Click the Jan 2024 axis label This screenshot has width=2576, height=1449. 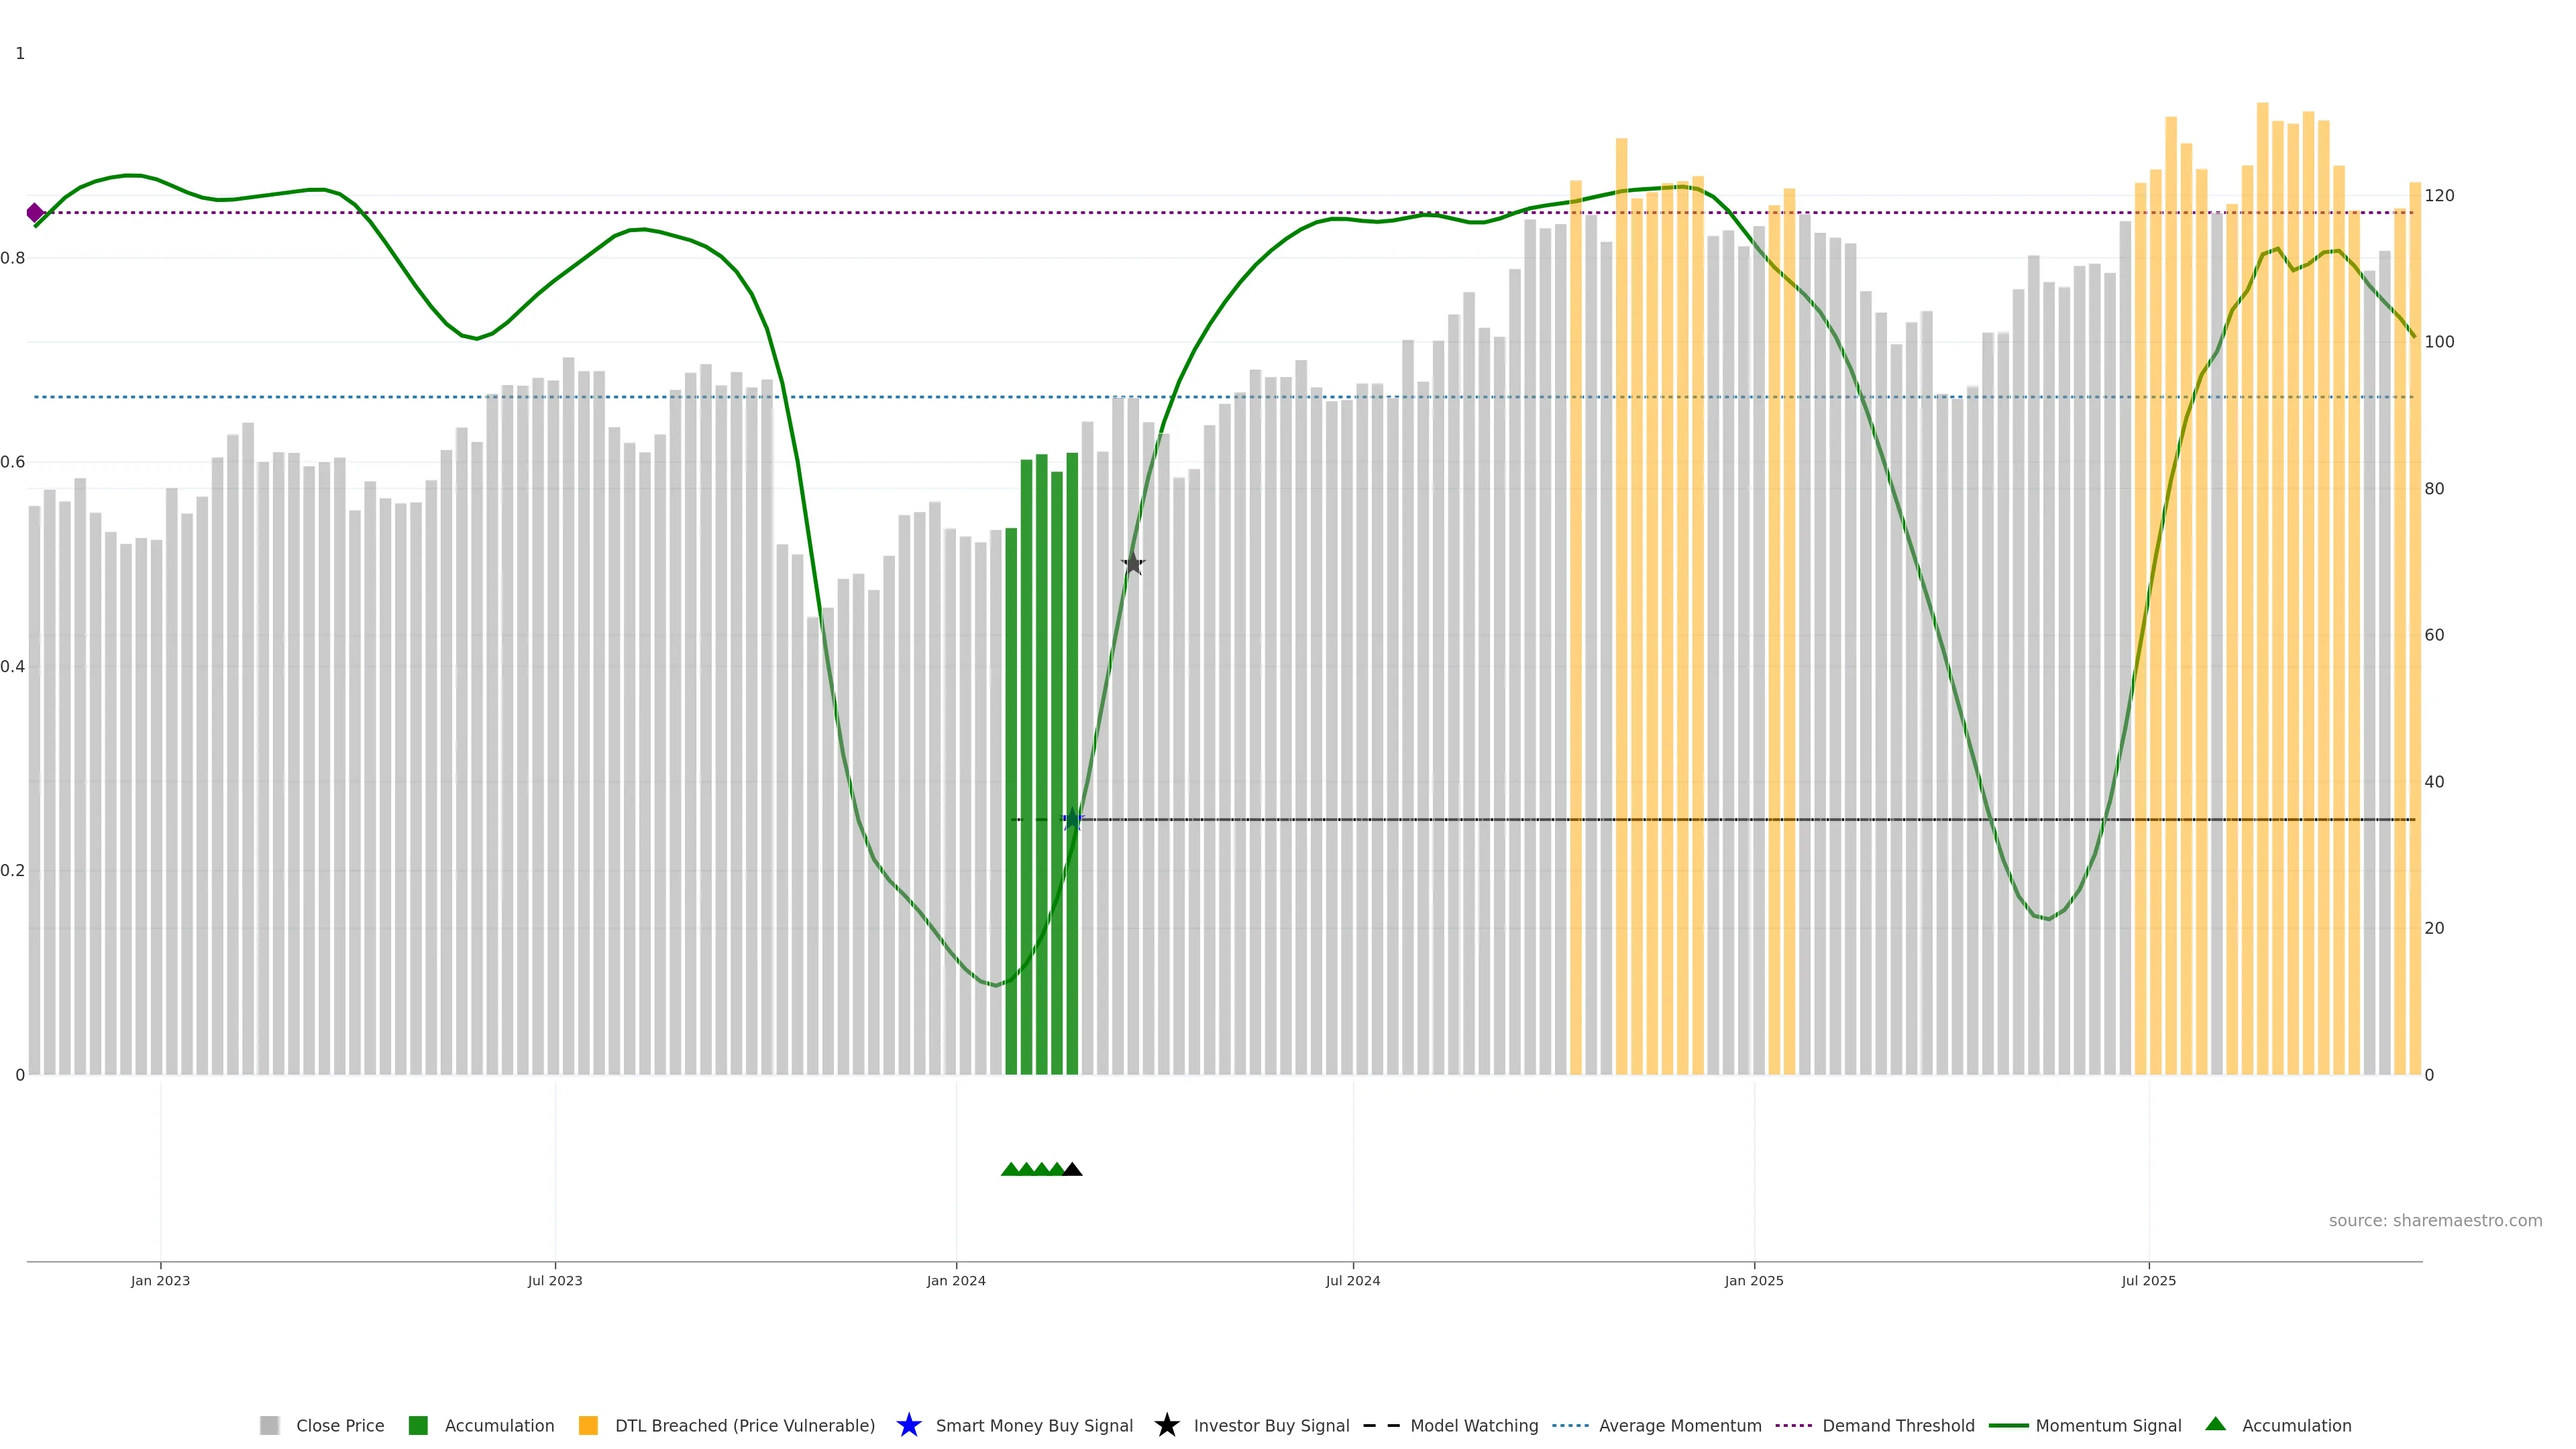955,1281
